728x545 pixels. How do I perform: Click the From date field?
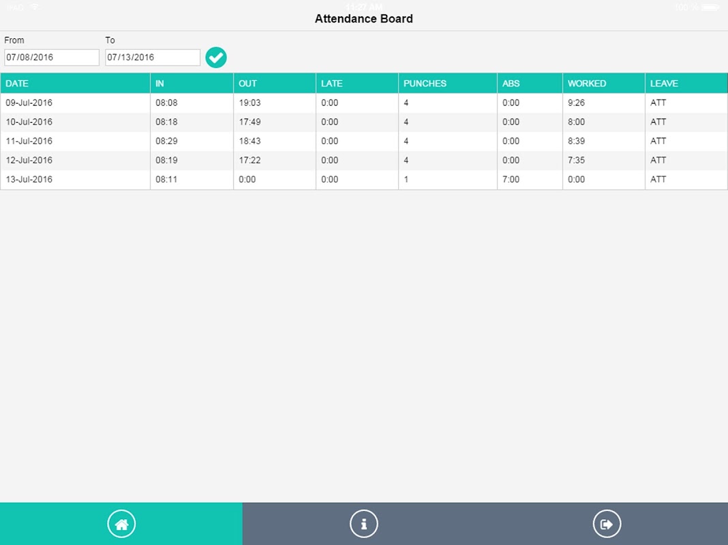pos(52,57)
